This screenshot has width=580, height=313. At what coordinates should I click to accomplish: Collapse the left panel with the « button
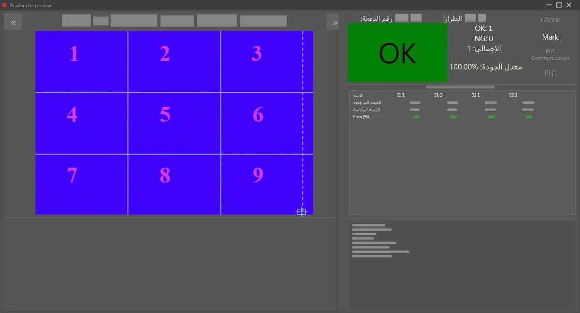pos(13,22)
